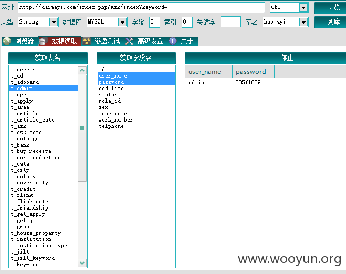Select the t_buy_receive table
This screenshot has height=274, width=346.
[44, 151]
